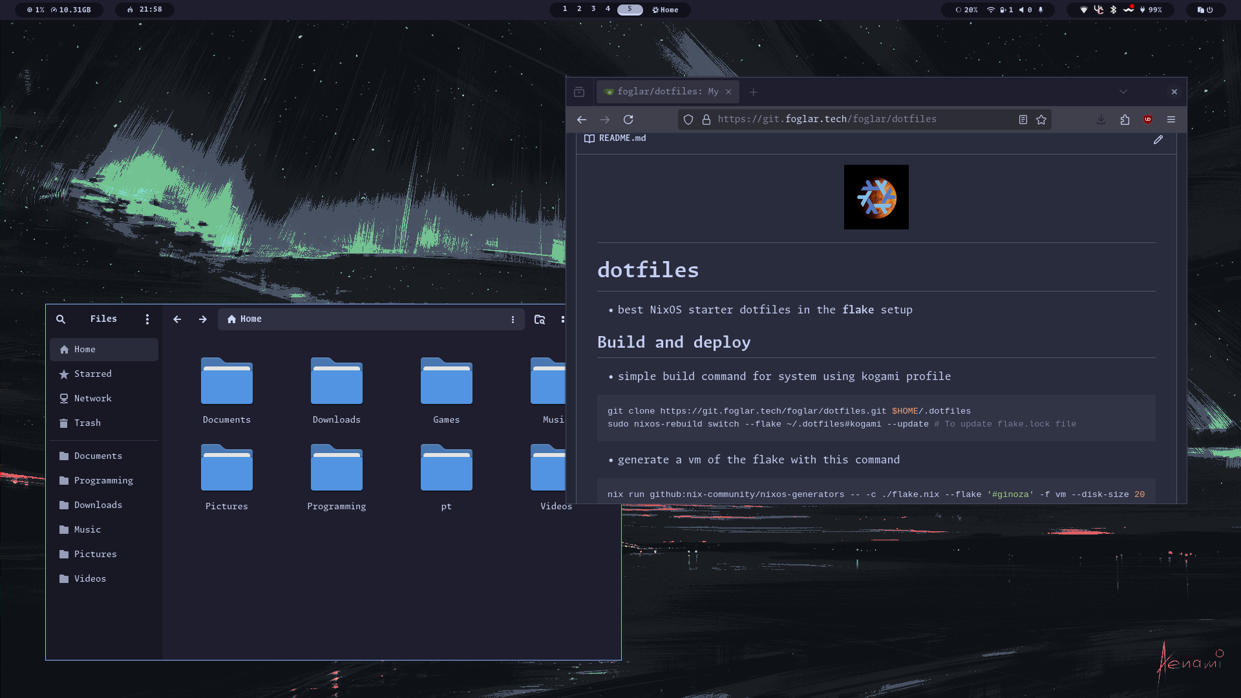The image size is (1241, 698).
Task: Click the microphone indicator in the top bar
Action: click(x=1041, y=10)
